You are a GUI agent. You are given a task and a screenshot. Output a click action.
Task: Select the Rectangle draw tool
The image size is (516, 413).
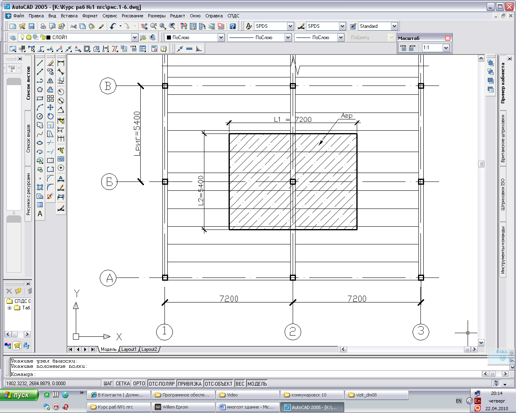(40, 98)
